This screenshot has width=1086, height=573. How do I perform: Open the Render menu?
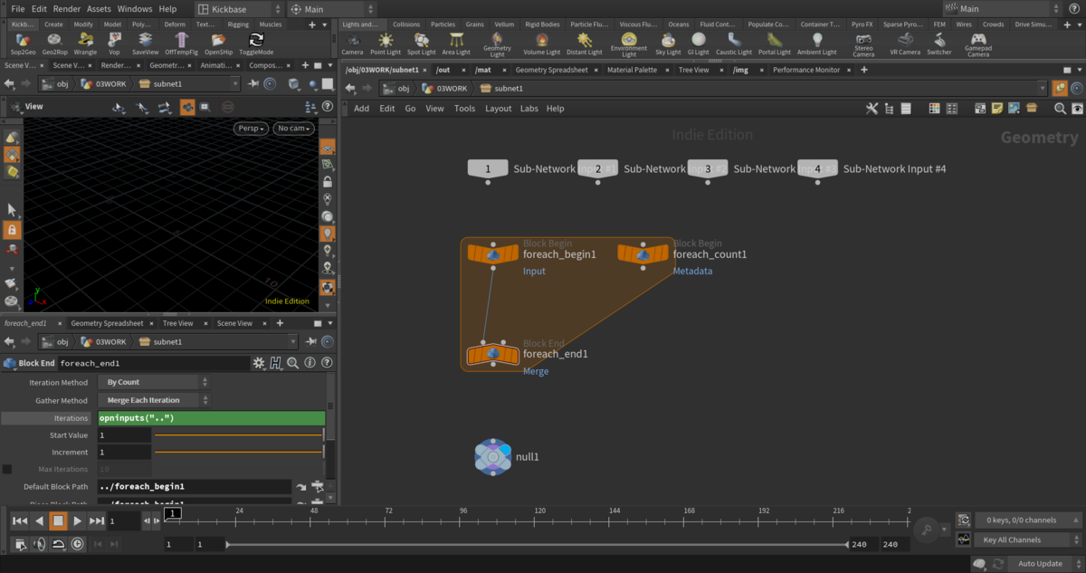coord(67,8)
